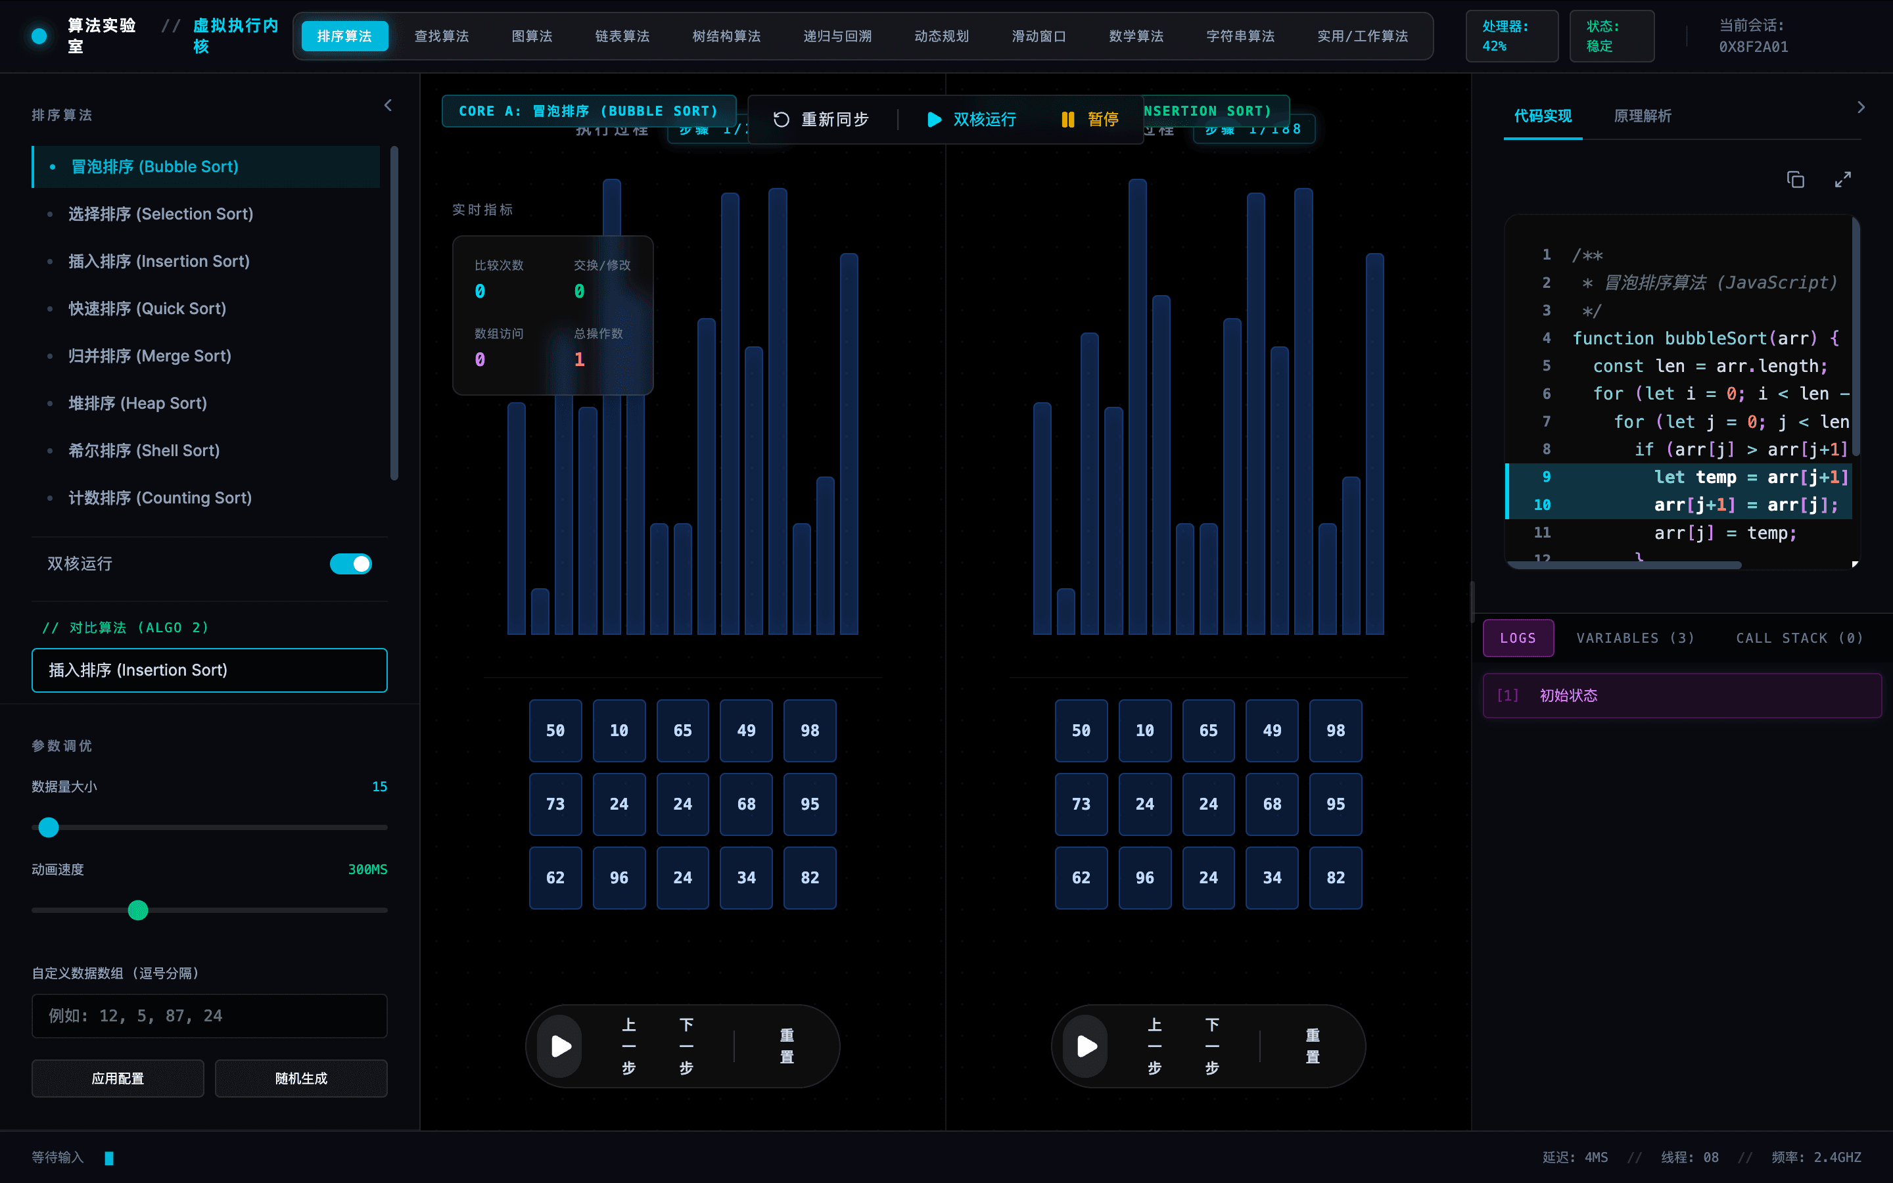1893x1183 pixels.
Task: Click 延迟: 4MS in status bar
Action: coord(1575,1157)
